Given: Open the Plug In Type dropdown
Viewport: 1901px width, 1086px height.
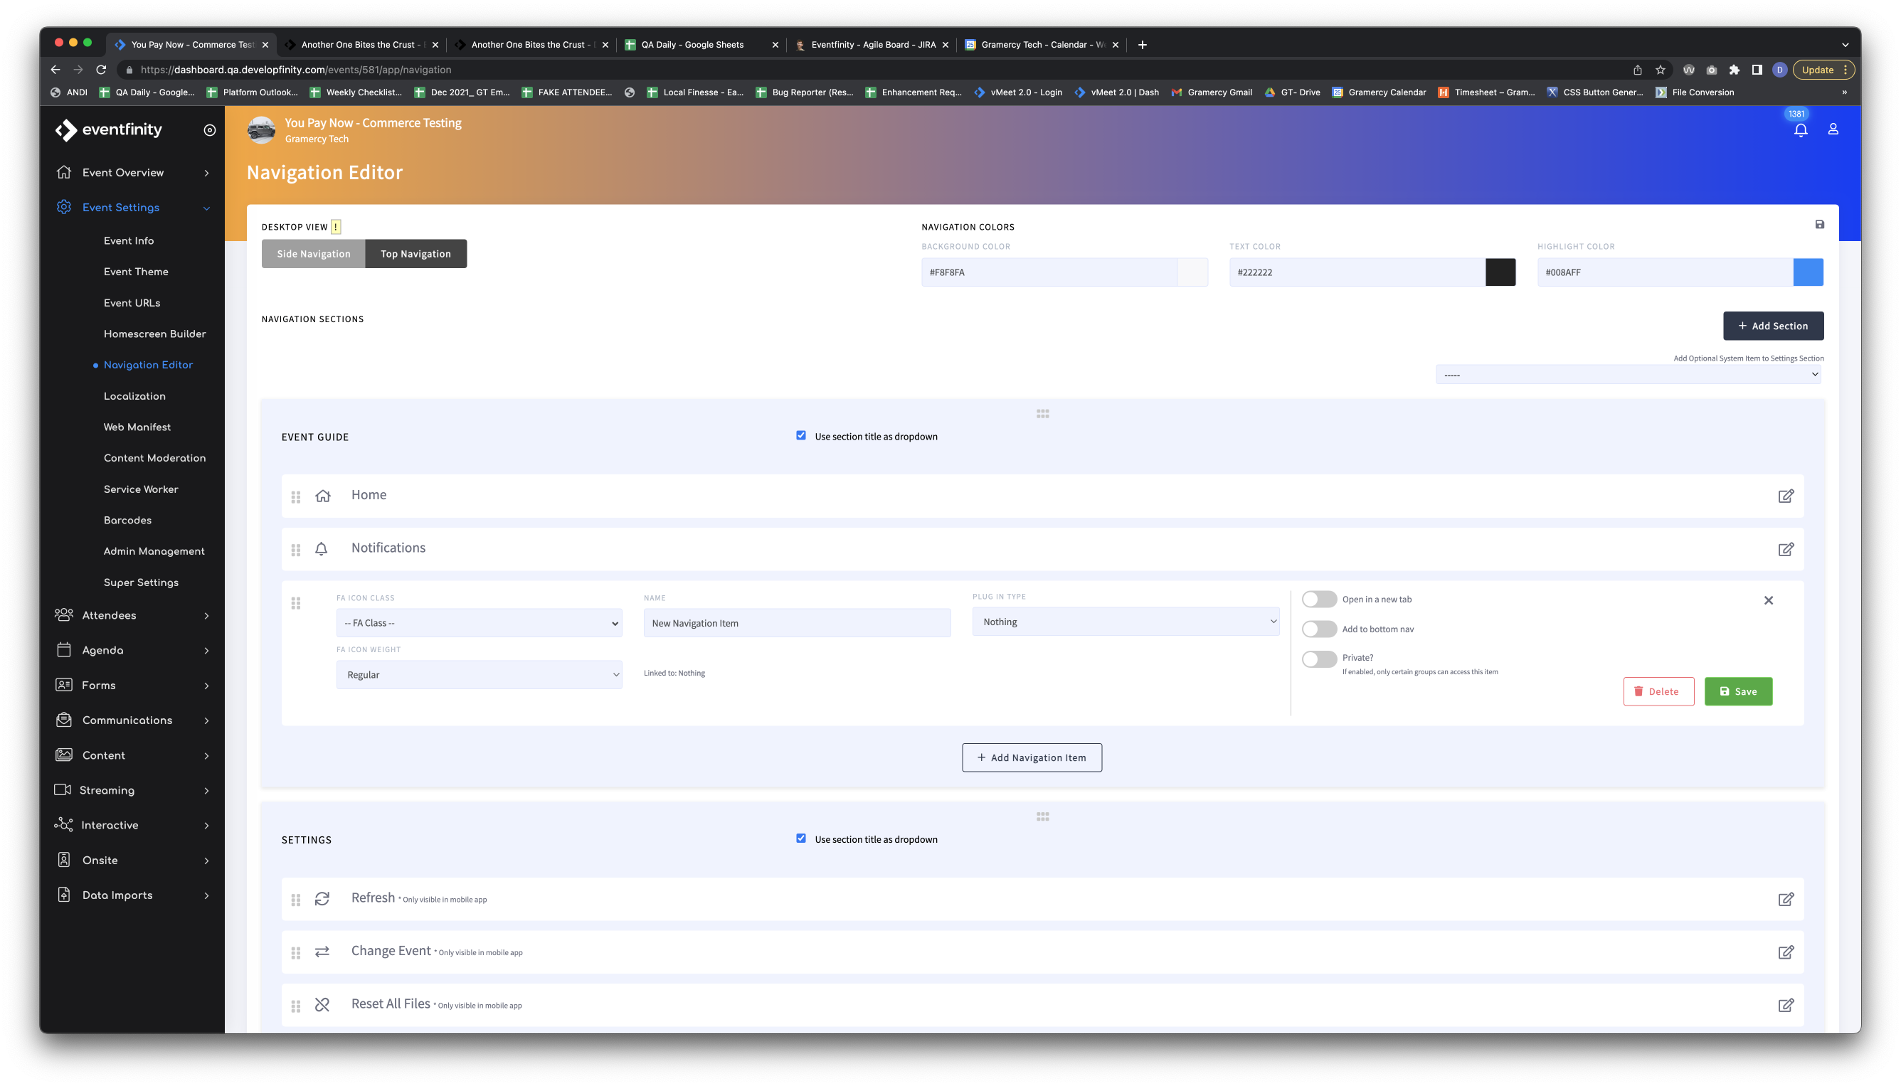Looking at the screenshot, I should coord(1125,622).
